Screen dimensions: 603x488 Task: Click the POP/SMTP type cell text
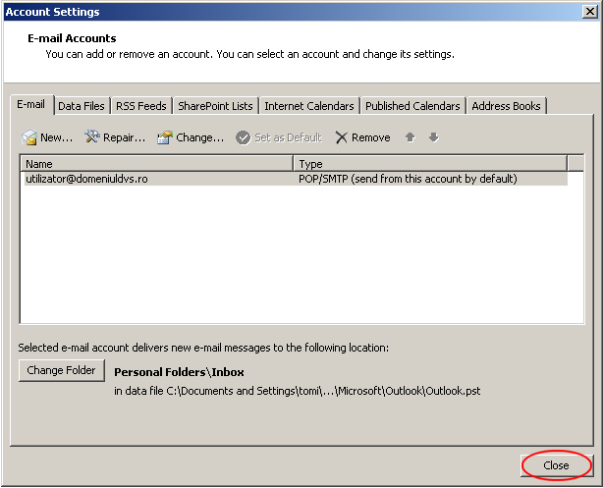tap(408, 179)
